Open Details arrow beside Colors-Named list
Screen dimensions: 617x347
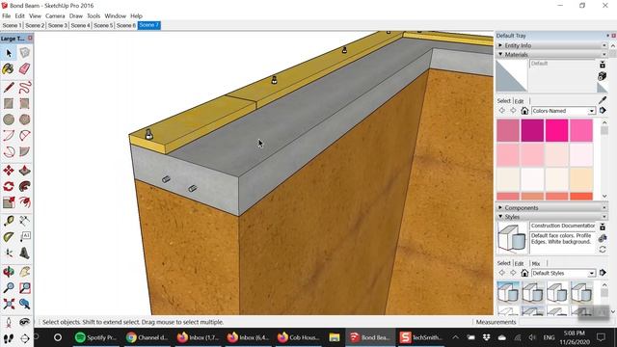click(603, 111)
